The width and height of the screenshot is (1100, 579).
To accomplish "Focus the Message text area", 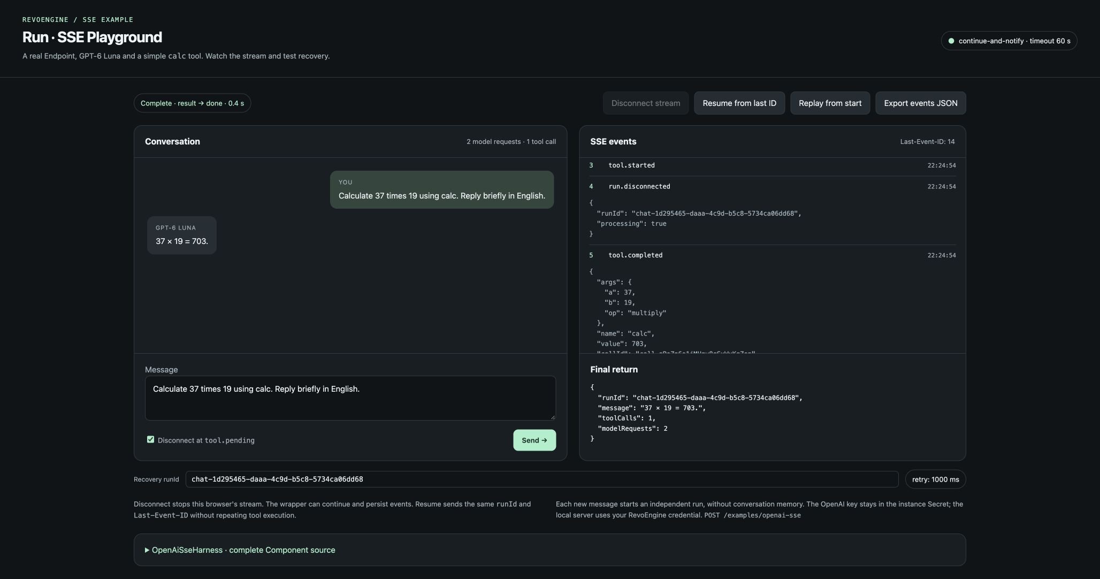I will 350,398.
